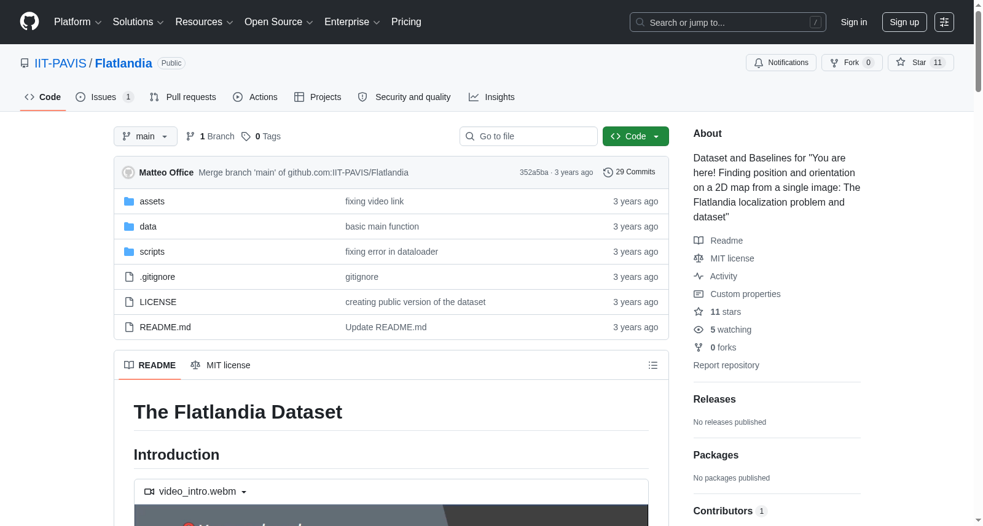Click the Pricing link

pos(406,22)
